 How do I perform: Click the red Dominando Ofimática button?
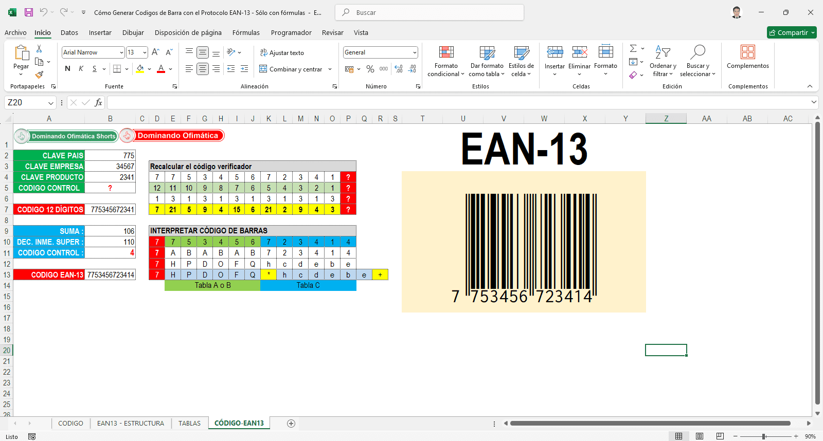[177, 136]
